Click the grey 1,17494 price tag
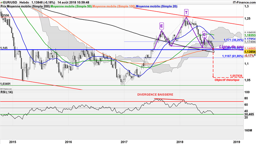 pos(250,42)
